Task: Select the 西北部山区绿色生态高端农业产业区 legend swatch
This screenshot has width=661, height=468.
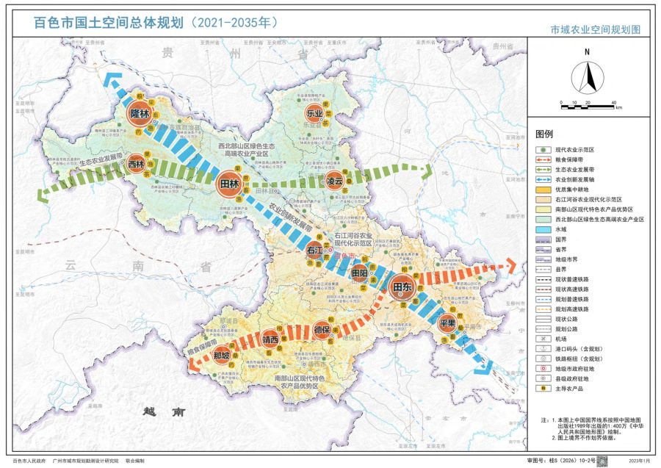Action: [x=543, y=220]
